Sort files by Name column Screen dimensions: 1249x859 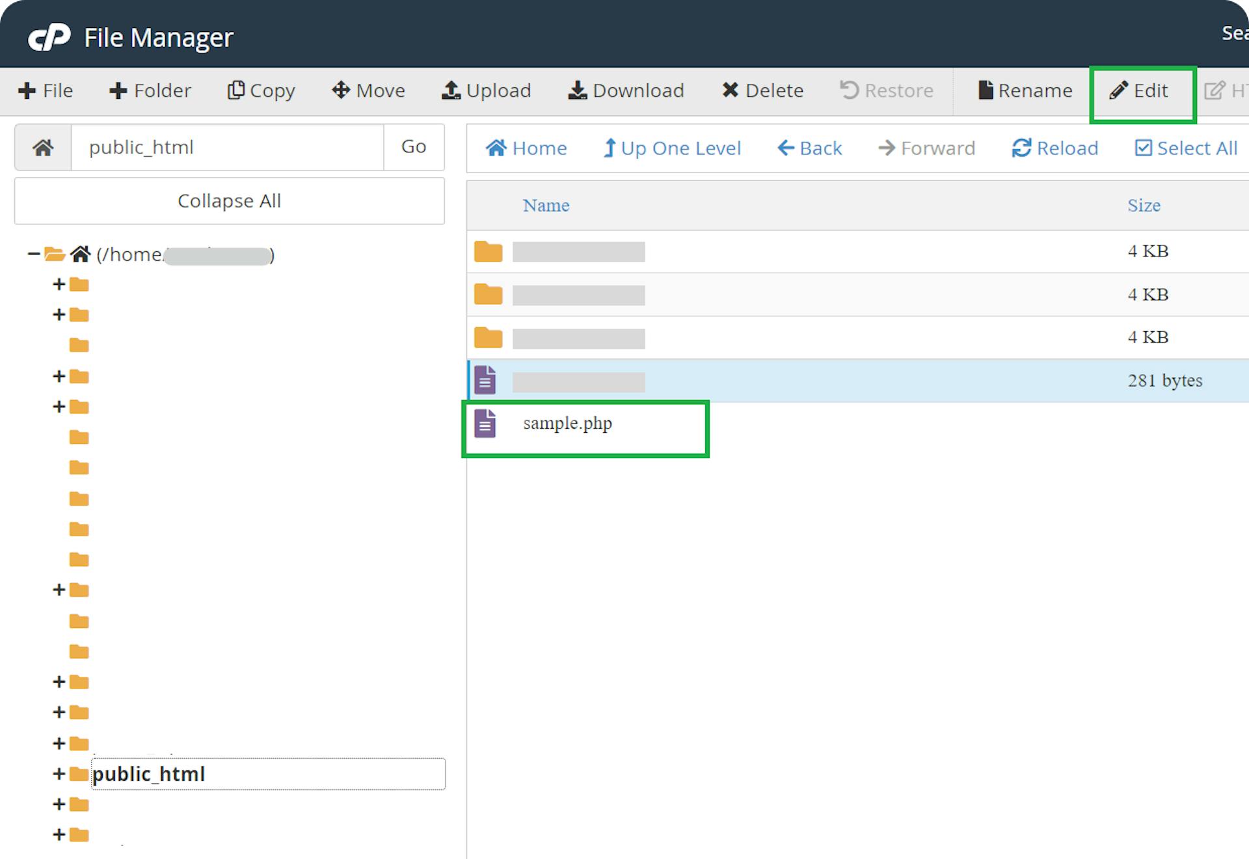[546, 206]
